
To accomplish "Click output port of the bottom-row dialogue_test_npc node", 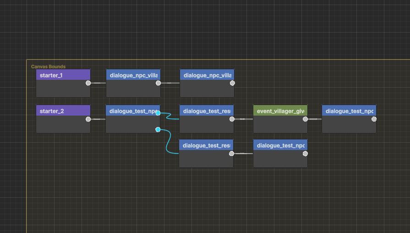I will point(305,153).
